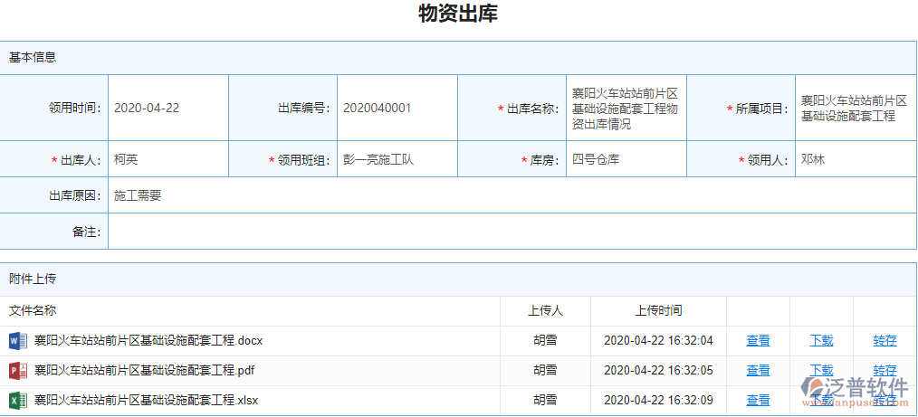The image size is (918, 417).
Task: Click 查看 in the xlsx row
Action: tap(758, 400)
